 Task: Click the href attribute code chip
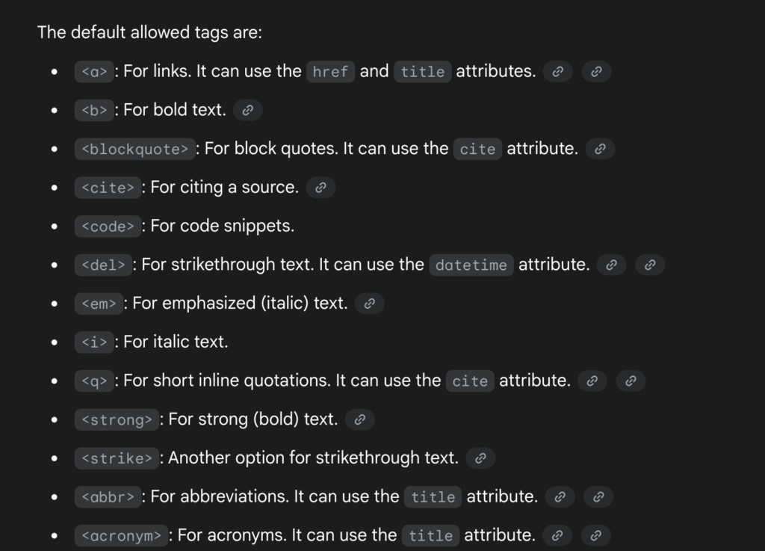tap(330, 72)
